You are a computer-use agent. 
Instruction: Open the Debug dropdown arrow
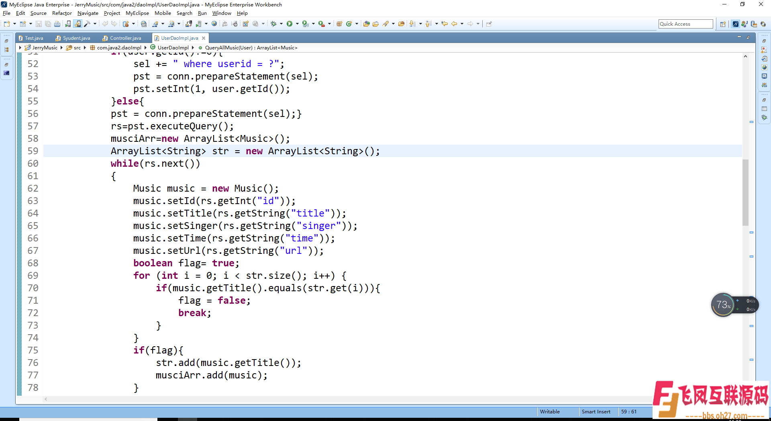pos(281,24)
